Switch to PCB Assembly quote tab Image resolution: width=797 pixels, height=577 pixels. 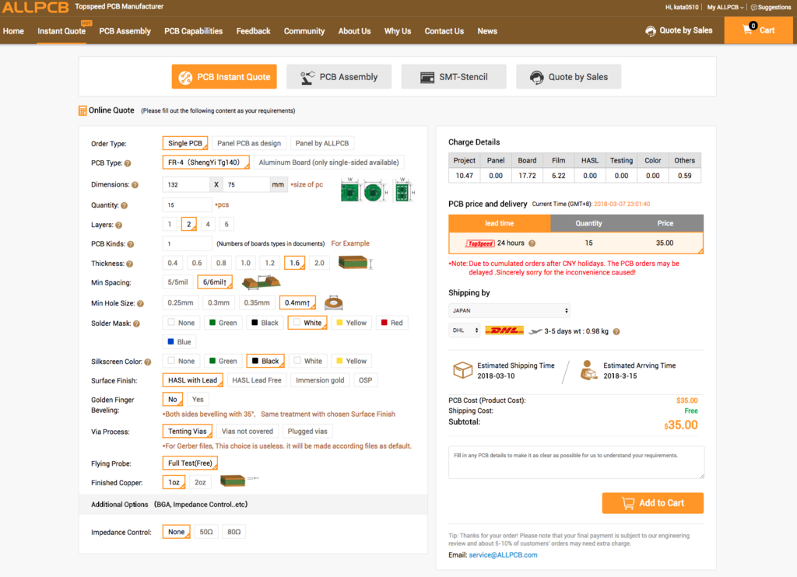click(x=339, y=77)
